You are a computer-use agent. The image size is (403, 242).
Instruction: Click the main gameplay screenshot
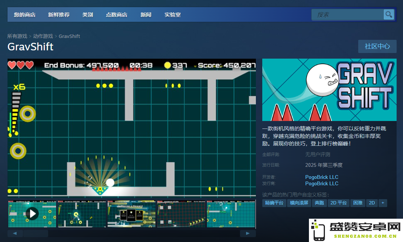coord(132,128)
